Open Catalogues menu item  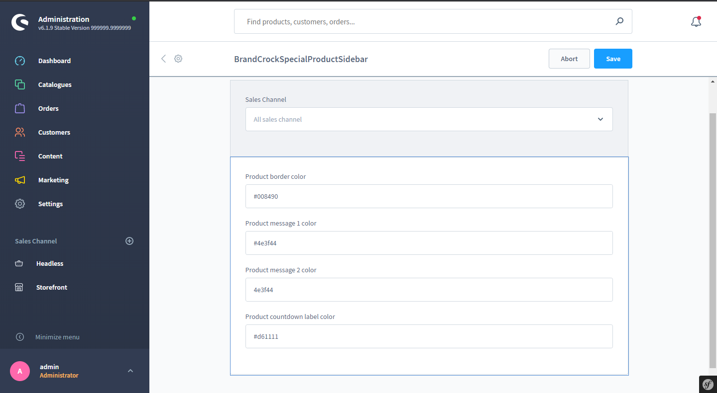point(55,84)
